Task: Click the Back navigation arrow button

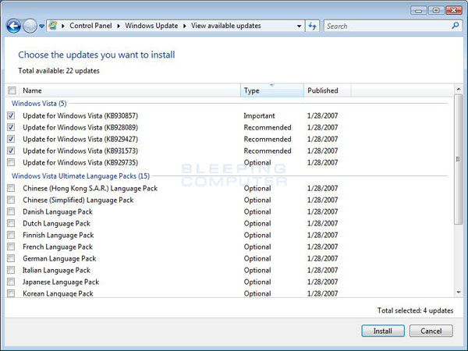Action: click(x=13, y=26)
